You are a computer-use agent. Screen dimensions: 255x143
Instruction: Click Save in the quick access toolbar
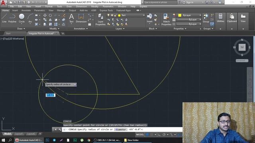pos(20,2)
